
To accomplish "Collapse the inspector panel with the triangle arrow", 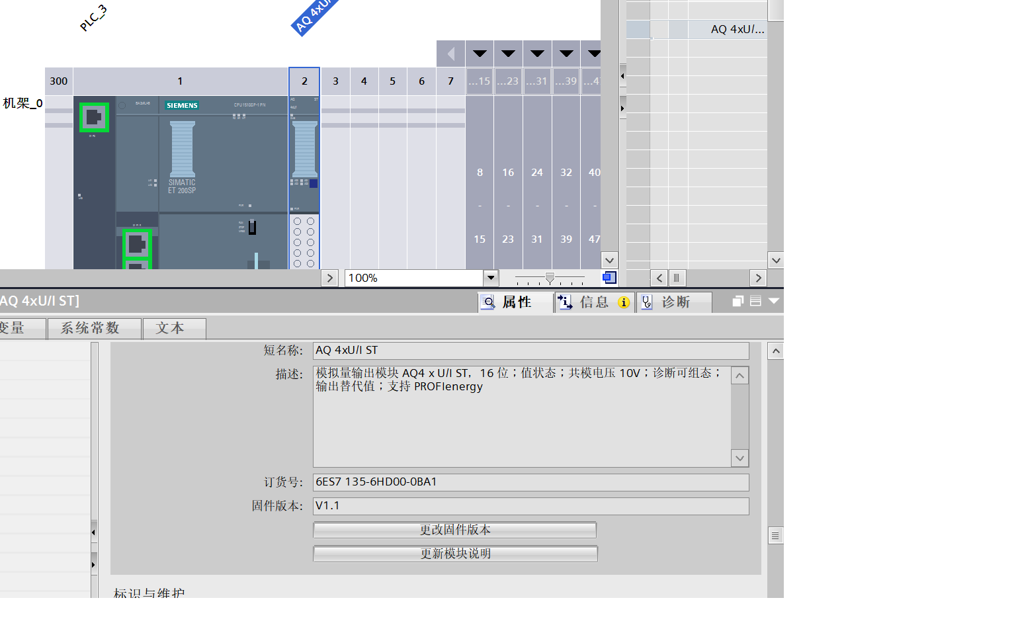I will 773,302.
